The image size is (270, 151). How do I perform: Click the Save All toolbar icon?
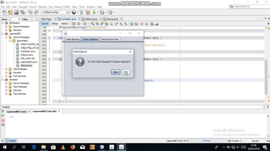pyautogui.click(x=22, y=12)
